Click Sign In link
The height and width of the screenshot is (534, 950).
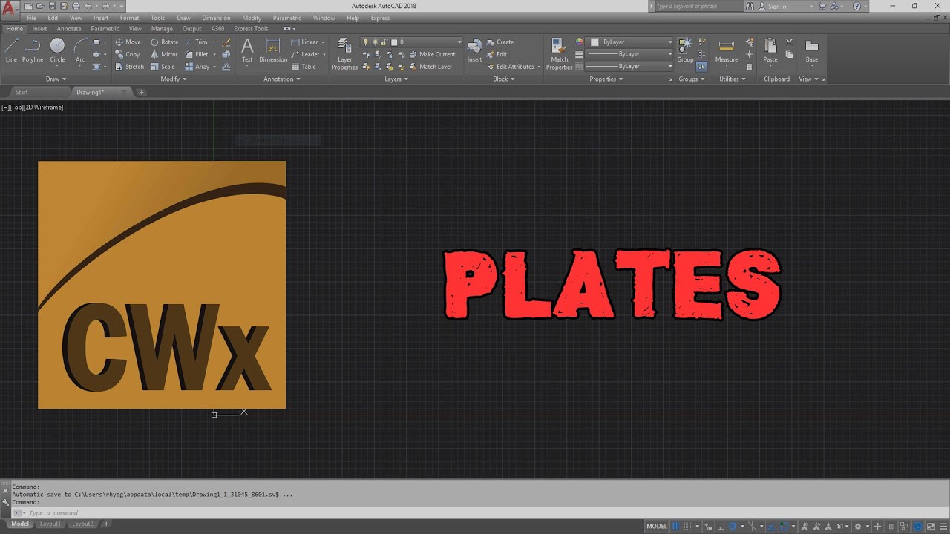[x=776, y=7]
